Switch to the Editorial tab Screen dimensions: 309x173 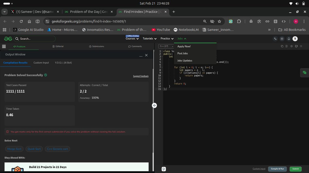[58, 46]
